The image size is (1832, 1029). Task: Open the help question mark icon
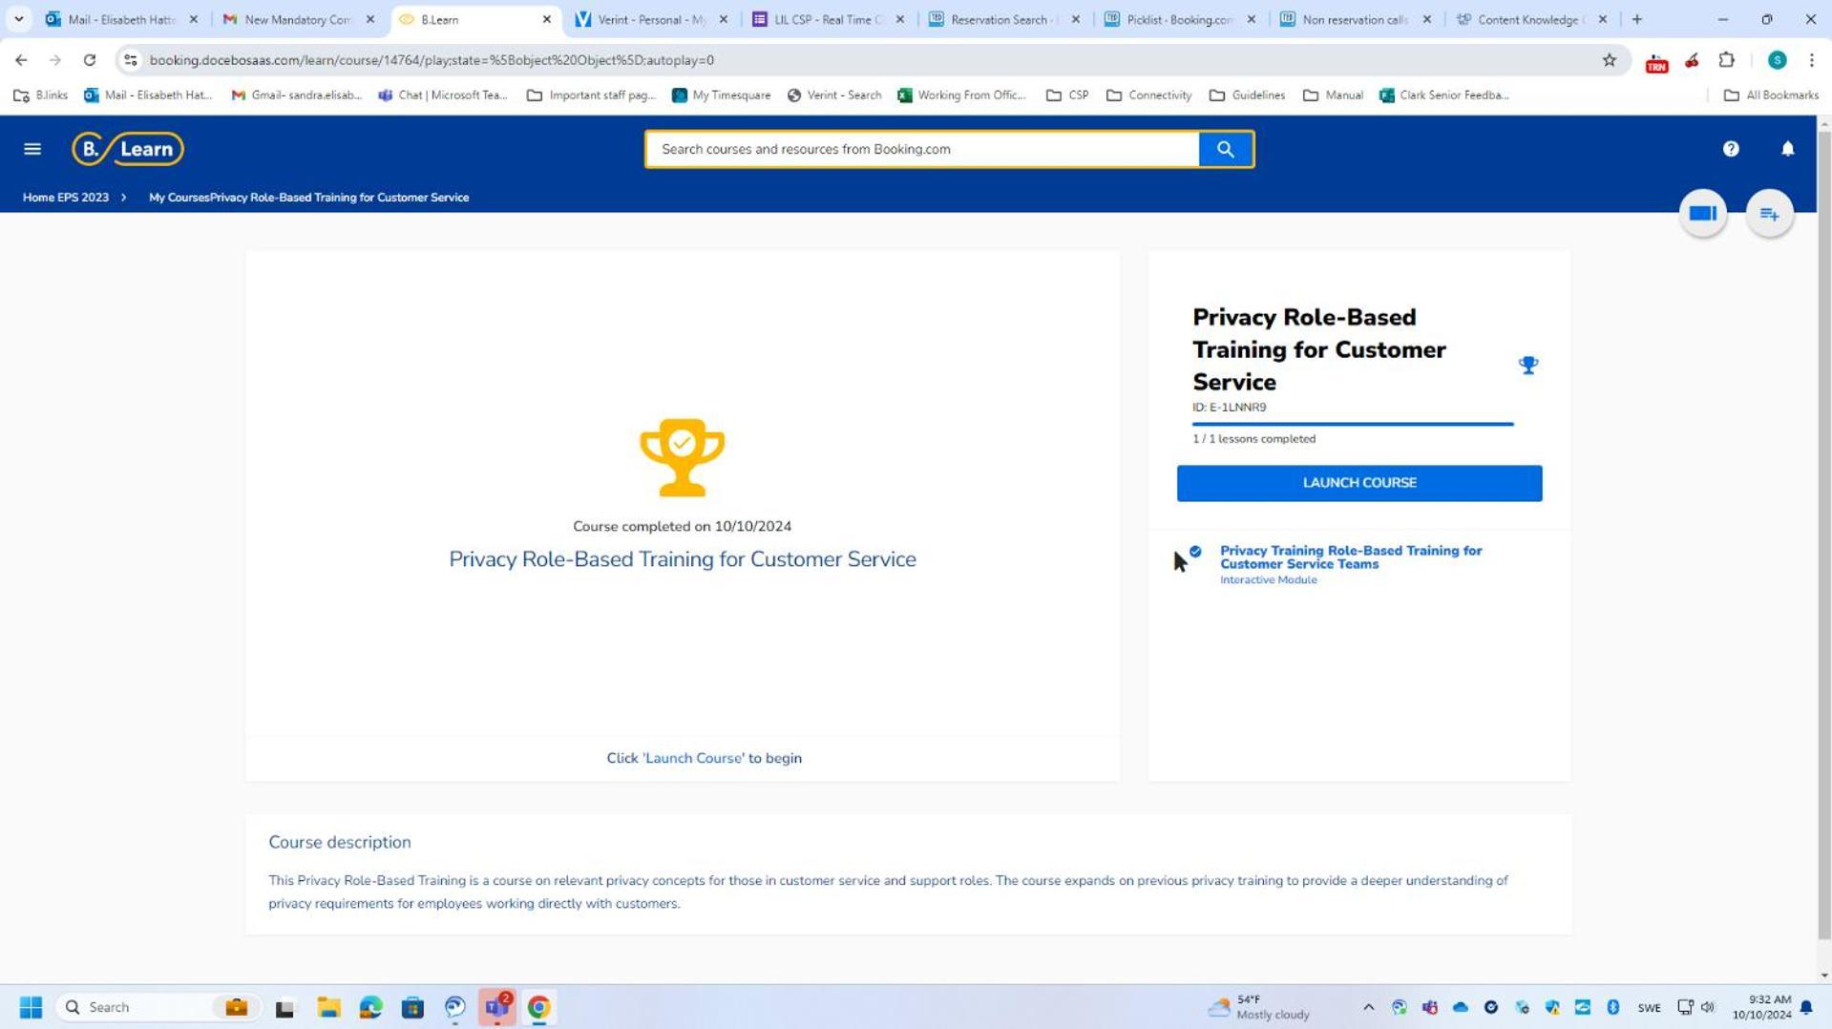[x=1731, y=149]
